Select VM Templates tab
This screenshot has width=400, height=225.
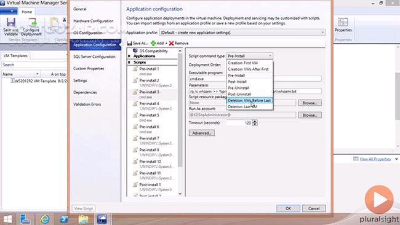(x=15, y=55)
